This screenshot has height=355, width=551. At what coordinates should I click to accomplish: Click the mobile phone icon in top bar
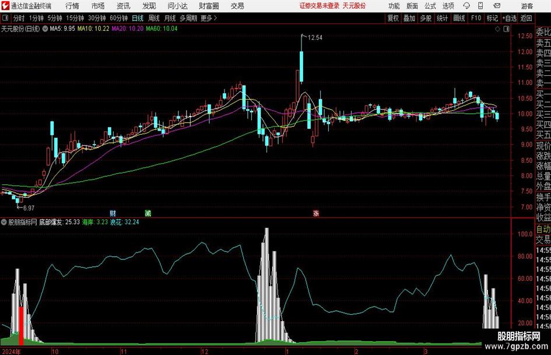tap(480, 6)
